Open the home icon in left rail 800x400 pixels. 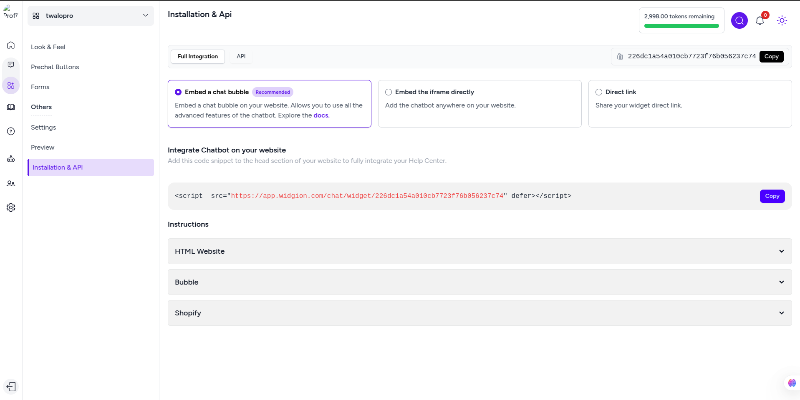(11, 45)
